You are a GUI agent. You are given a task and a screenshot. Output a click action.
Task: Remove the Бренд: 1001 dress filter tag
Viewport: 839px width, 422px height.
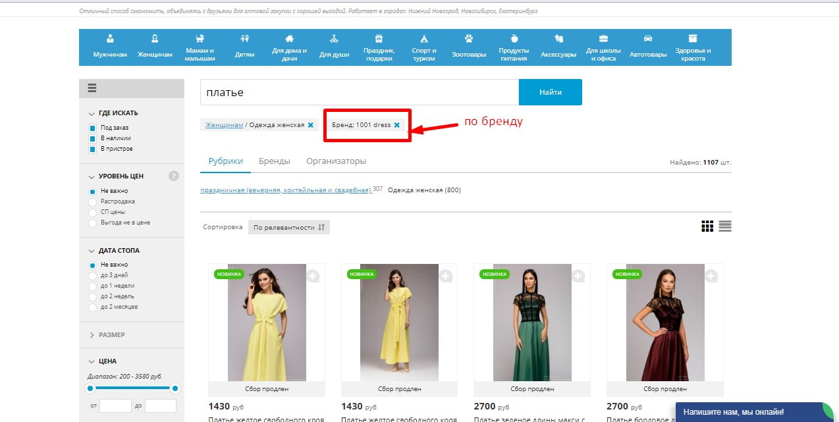(396, 125)
